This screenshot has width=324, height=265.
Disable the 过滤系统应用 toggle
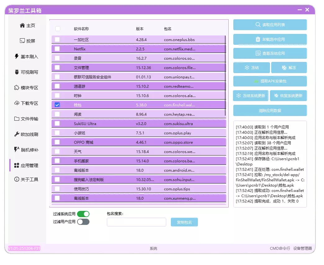click(84, 214)
